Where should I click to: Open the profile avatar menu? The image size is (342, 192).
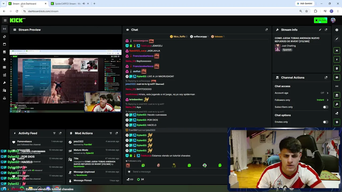[333, 20]
